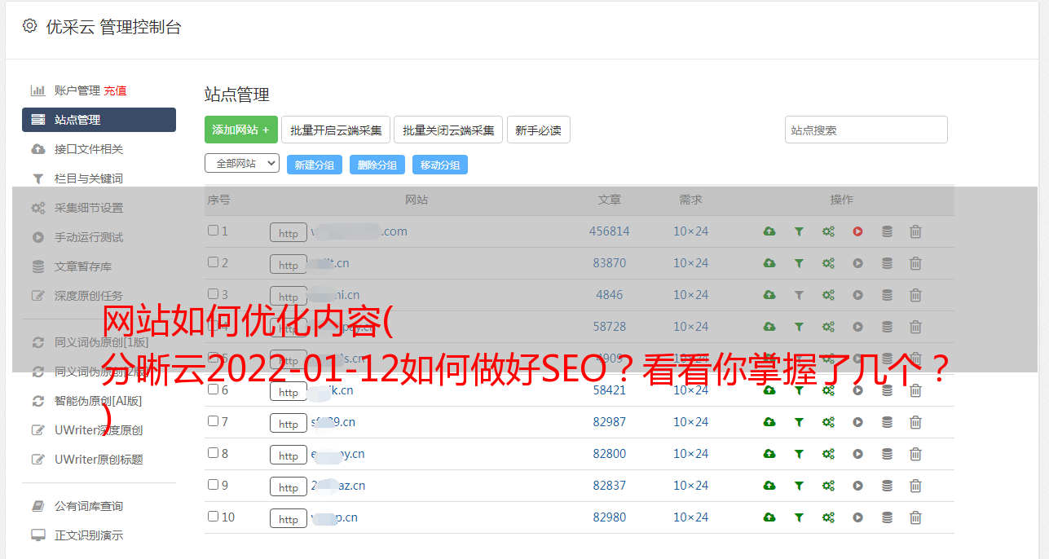Image resolution: width=1049 pixels, height=559 pixels.
Task: Click database icon in the 58728 articles row
Action: pyautogui.click(x=887, y=327)
